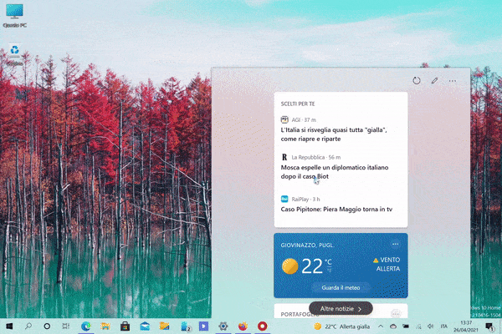Click the La Repubblica R logo
Viewport: 502px width, 334px height.
[284, 157]
